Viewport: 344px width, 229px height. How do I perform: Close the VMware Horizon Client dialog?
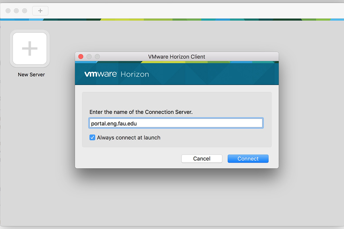click(x=81, y=57)
